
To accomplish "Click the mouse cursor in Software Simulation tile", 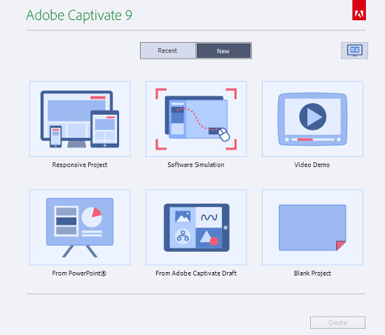I will pyautogui.click(x=224, y=135).
